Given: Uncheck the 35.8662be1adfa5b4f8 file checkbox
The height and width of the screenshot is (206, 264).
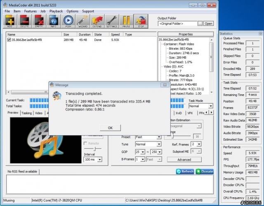Looking at the screenshot, I should tap(9, 40).
